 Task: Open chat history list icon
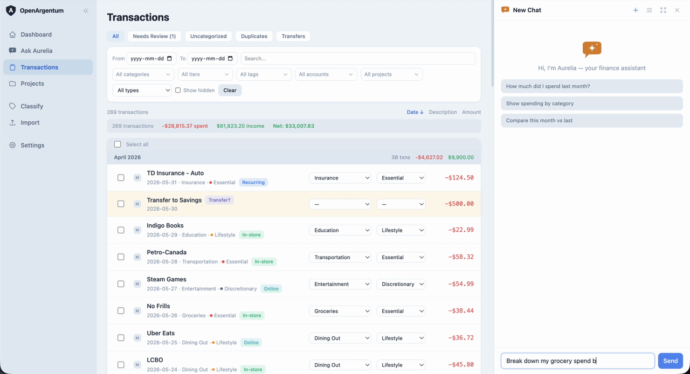coord(649,10)
